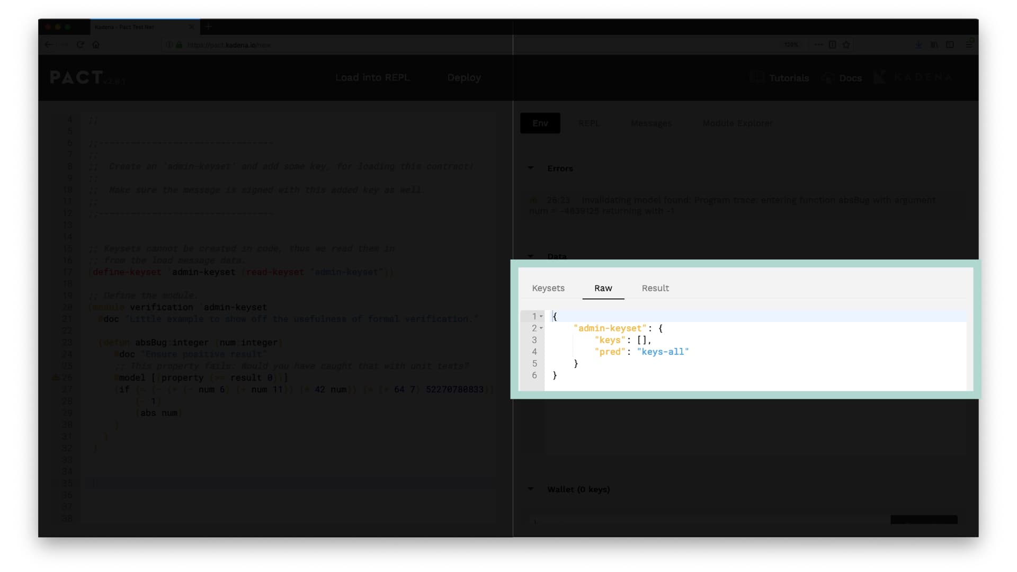
Task: Fold JSON line 1 in Raw editor
Action: 541,316
